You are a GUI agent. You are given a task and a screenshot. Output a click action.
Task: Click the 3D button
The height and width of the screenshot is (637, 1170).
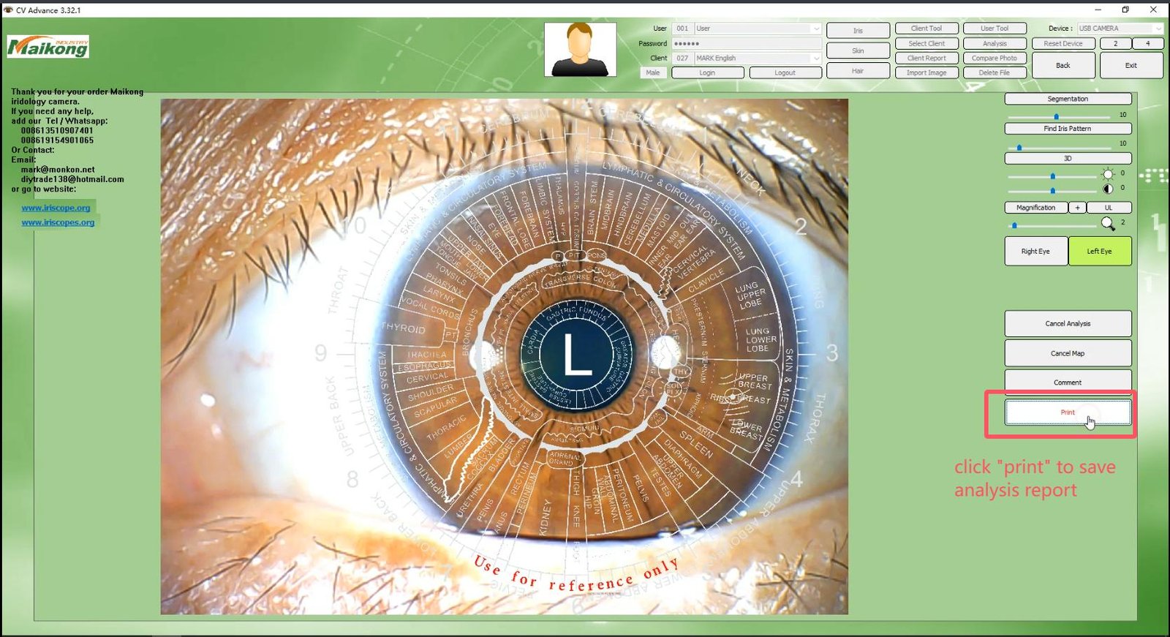click(x=1068, y=158)
